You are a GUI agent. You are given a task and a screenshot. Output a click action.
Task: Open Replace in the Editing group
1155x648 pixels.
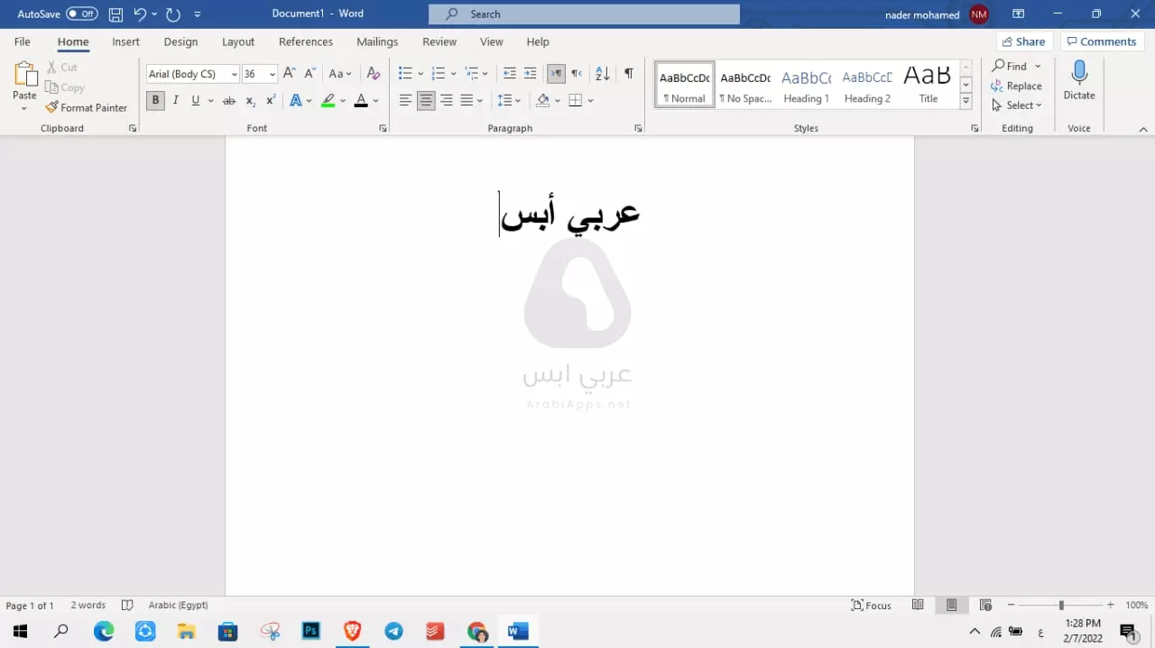coord(1019,86)
